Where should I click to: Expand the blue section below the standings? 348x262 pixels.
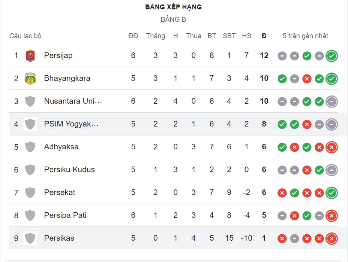pos(174,260)
